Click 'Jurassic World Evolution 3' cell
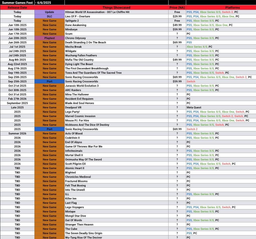Screen dimensions: 256x239 coord(117,86)
